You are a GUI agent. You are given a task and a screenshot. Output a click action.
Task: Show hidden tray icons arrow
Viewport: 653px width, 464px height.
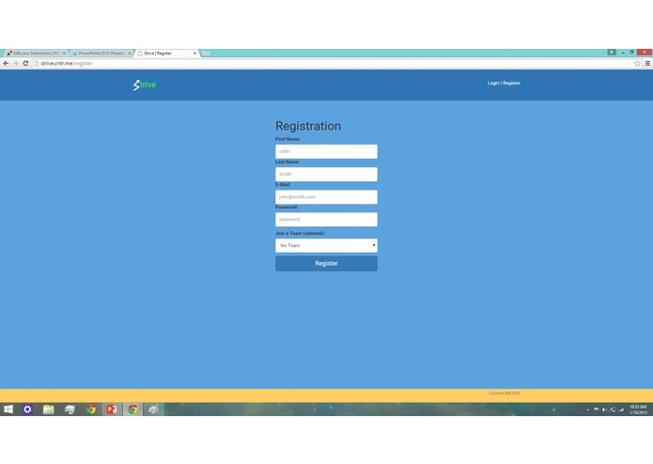588,410
